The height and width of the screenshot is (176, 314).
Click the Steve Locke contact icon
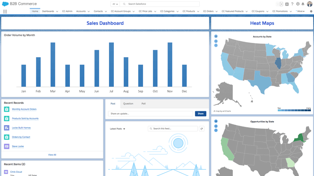(x=6, y=147)
